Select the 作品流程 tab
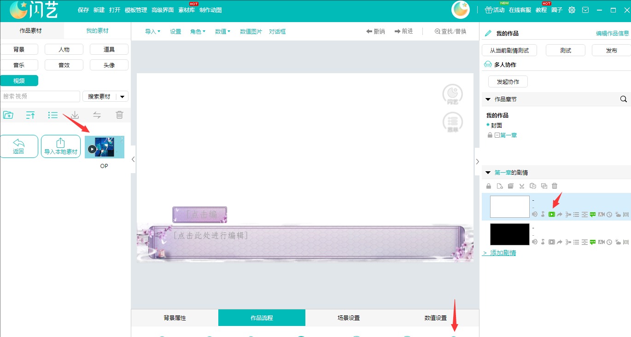631x337 pixels. (262, 318)
